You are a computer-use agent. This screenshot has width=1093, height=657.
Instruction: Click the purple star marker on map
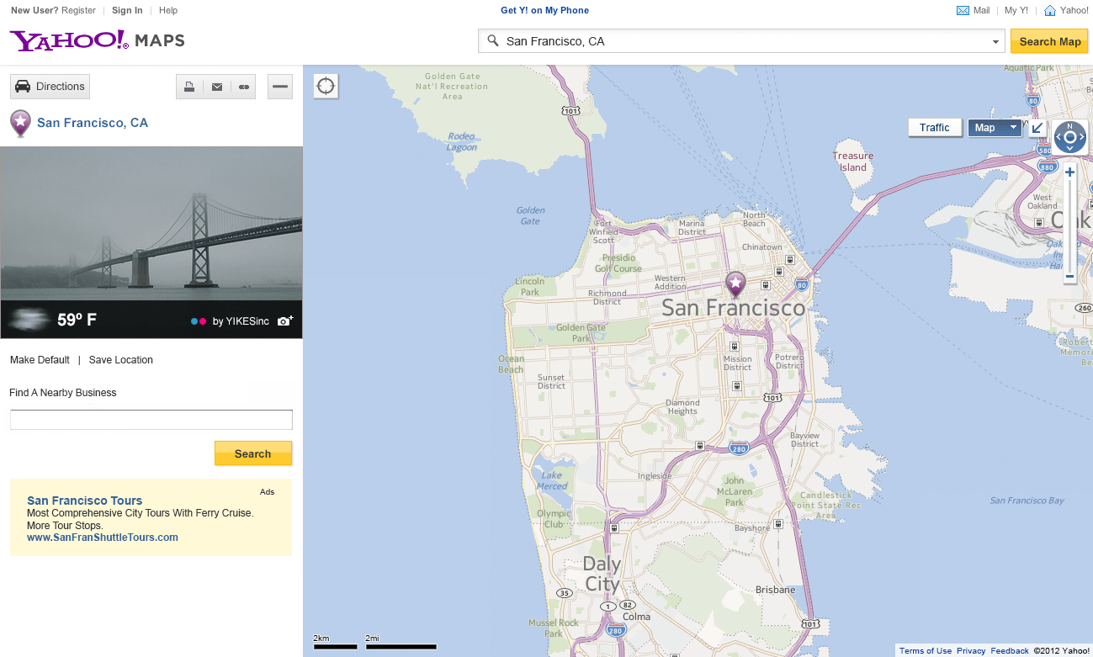[x=736, y=283]
